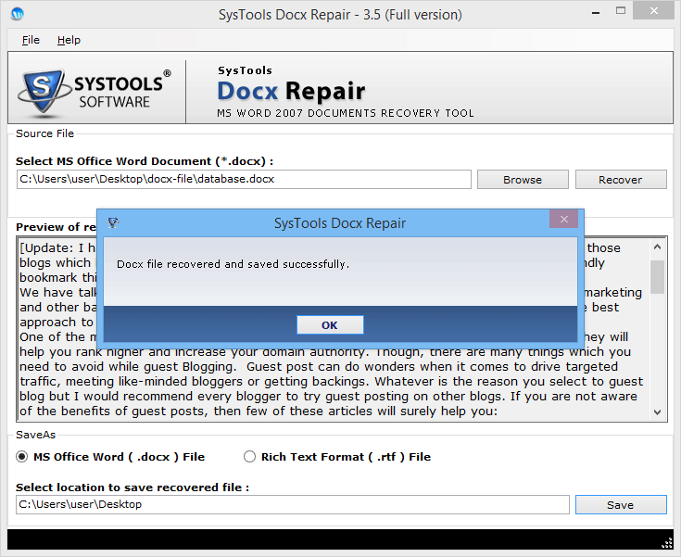
Task: Click the preview scrollbar up arrow
Action: [657, 247]
